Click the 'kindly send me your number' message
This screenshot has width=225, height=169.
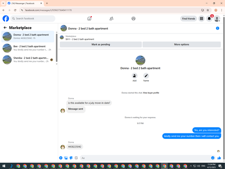tap(192, 136)
